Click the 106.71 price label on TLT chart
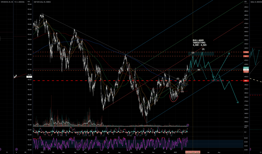The width and height of the screenshot is (262, 154). 29,77
